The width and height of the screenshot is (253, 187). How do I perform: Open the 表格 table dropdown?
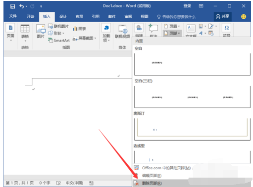click(x=25, y=33)
